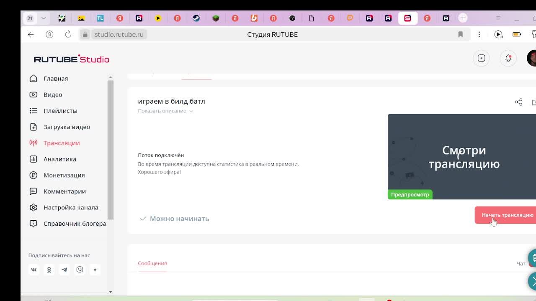
Task: Select Трансляции in the sidebar
Action: click(61, 143)
